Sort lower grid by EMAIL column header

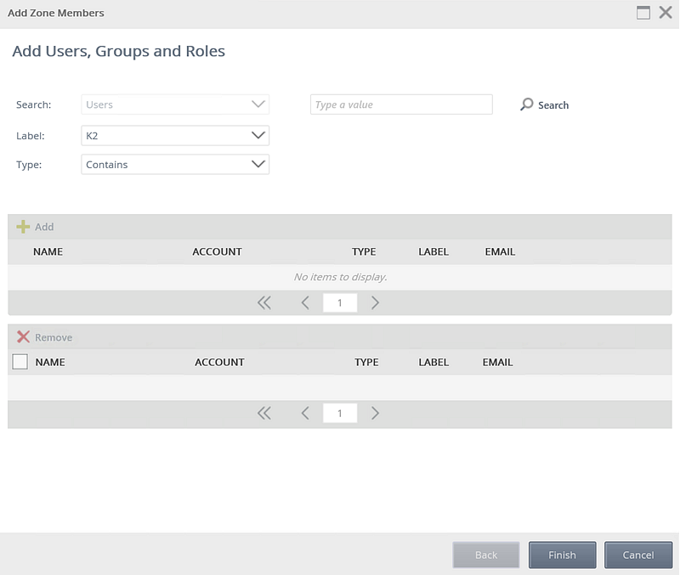pos(497,362)
